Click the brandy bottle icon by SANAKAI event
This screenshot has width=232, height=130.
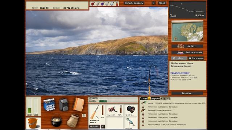[x=143, y=110]
